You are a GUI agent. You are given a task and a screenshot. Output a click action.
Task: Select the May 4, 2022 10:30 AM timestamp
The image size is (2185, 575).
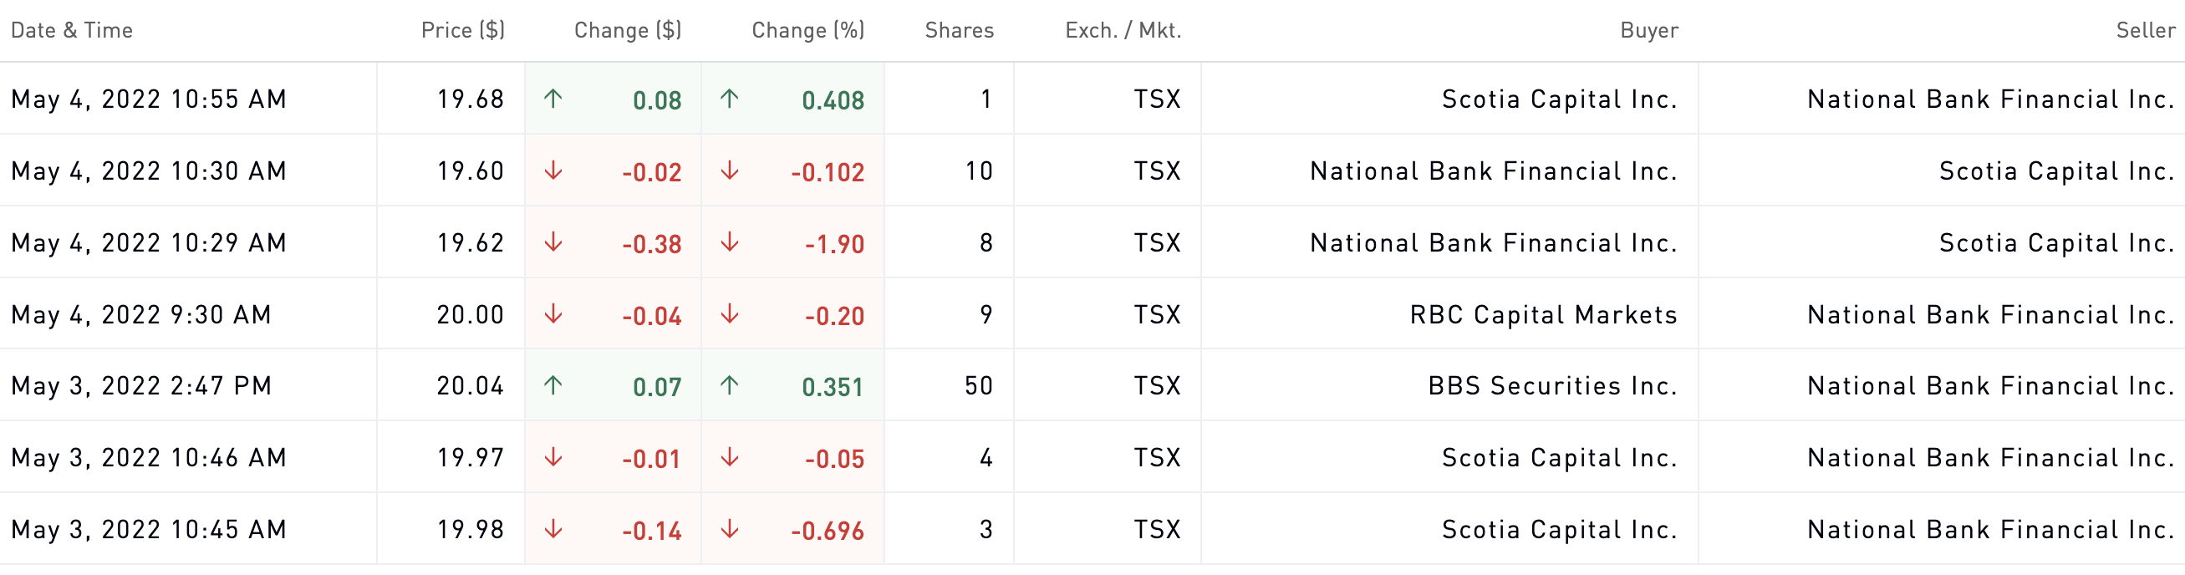pos(149,171)
